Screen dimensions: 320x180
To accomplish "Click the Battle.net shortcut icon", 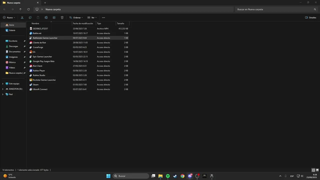I will tap(31, 33).
